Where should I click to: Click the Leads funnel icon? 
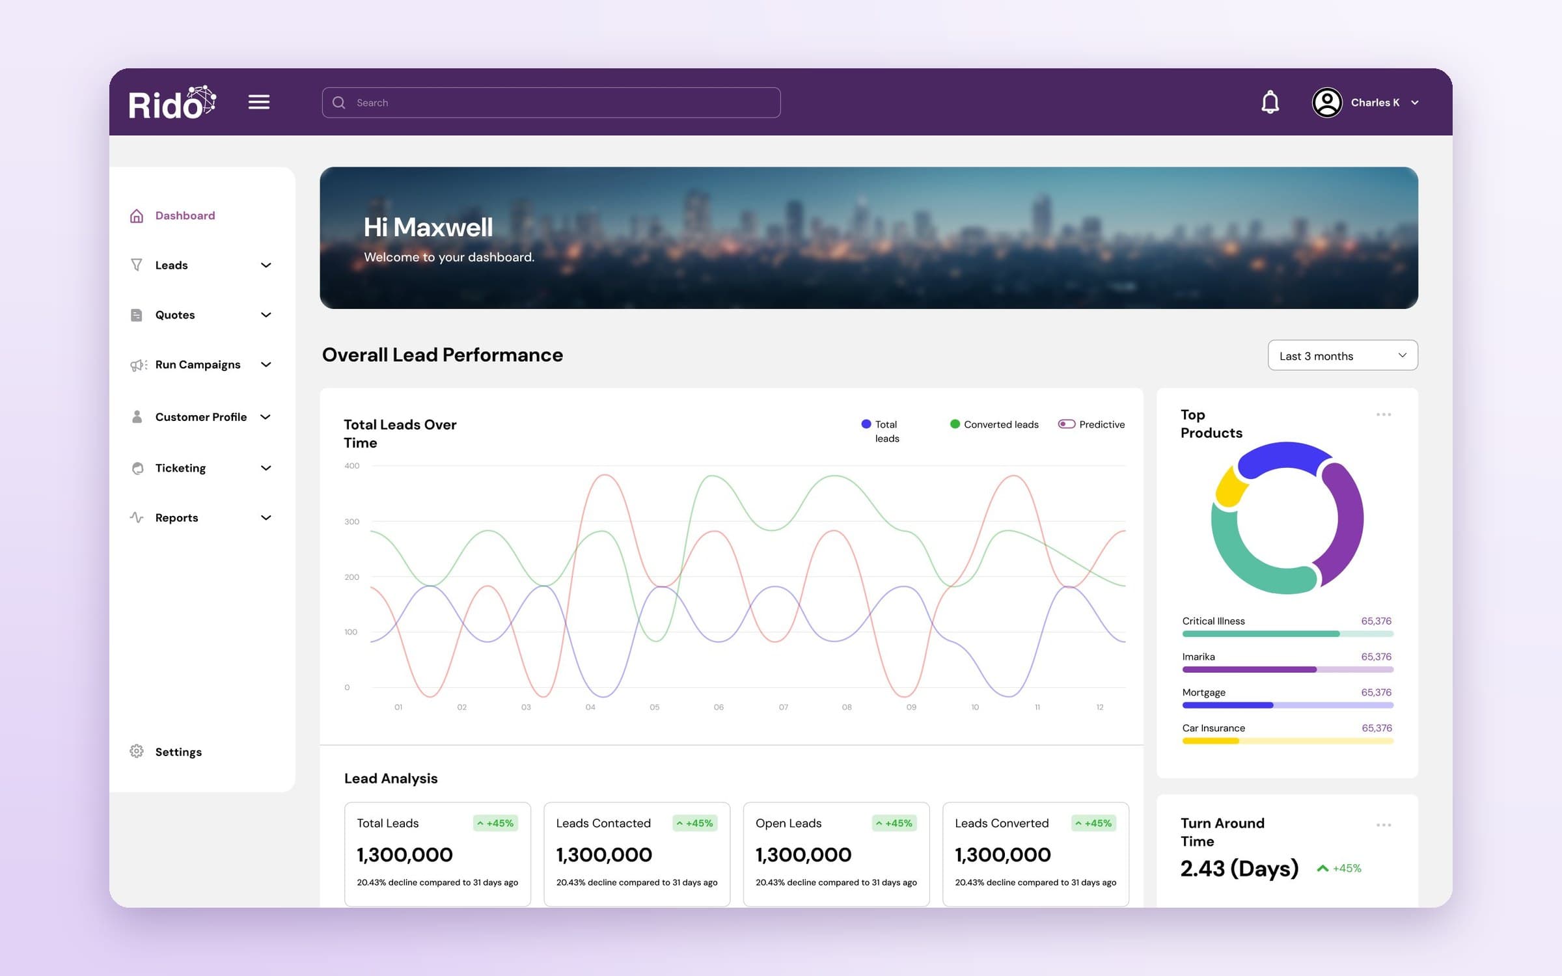point(137,265)
